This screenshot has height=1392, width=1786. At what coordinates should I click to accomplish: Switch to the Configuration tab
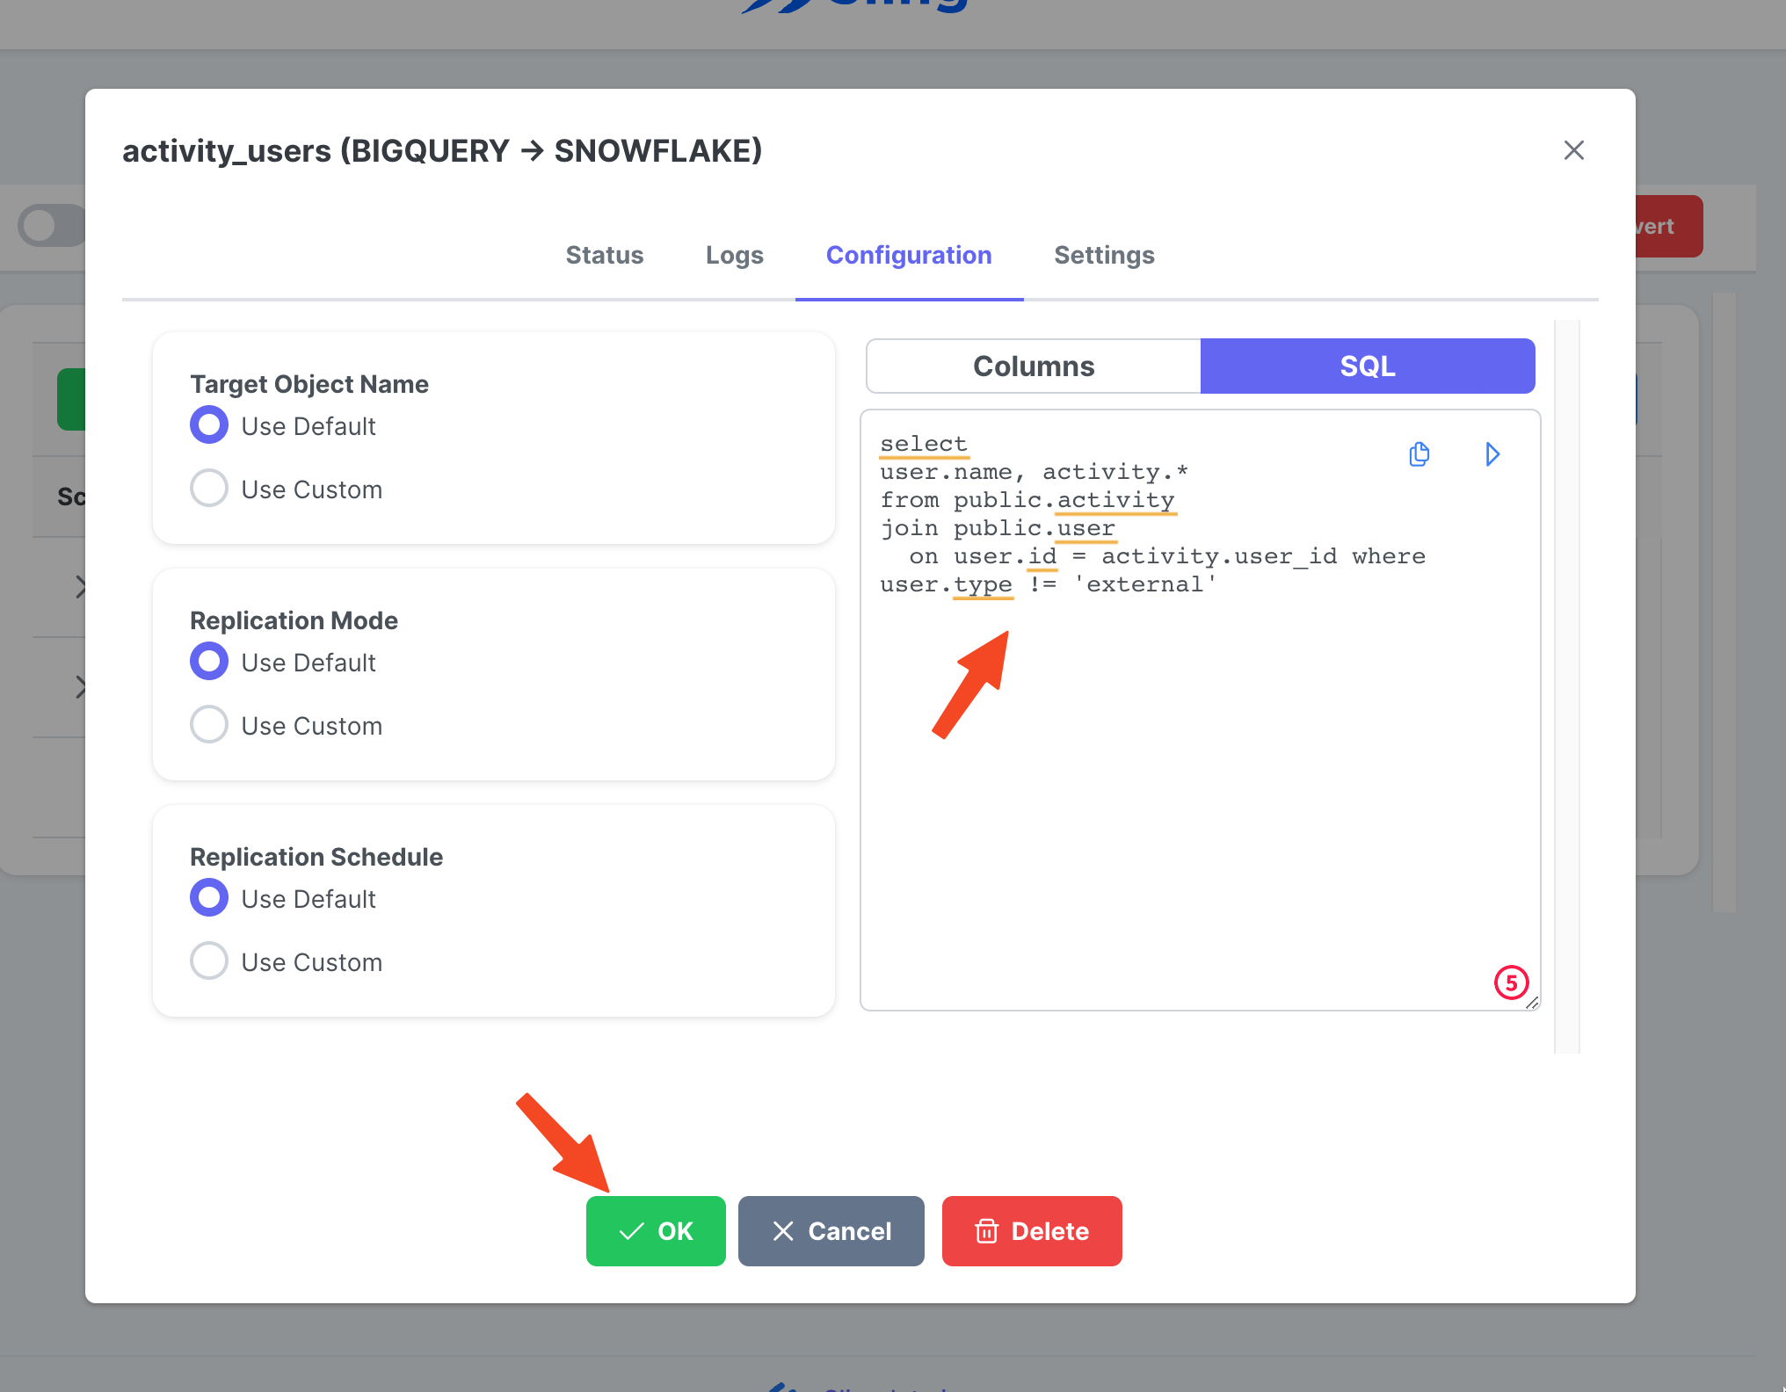909,255
